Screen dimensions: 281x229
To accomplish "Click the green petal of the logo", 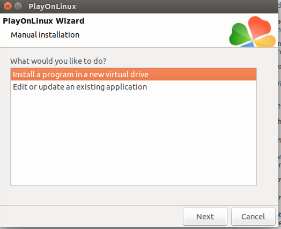I will [240, 34].
